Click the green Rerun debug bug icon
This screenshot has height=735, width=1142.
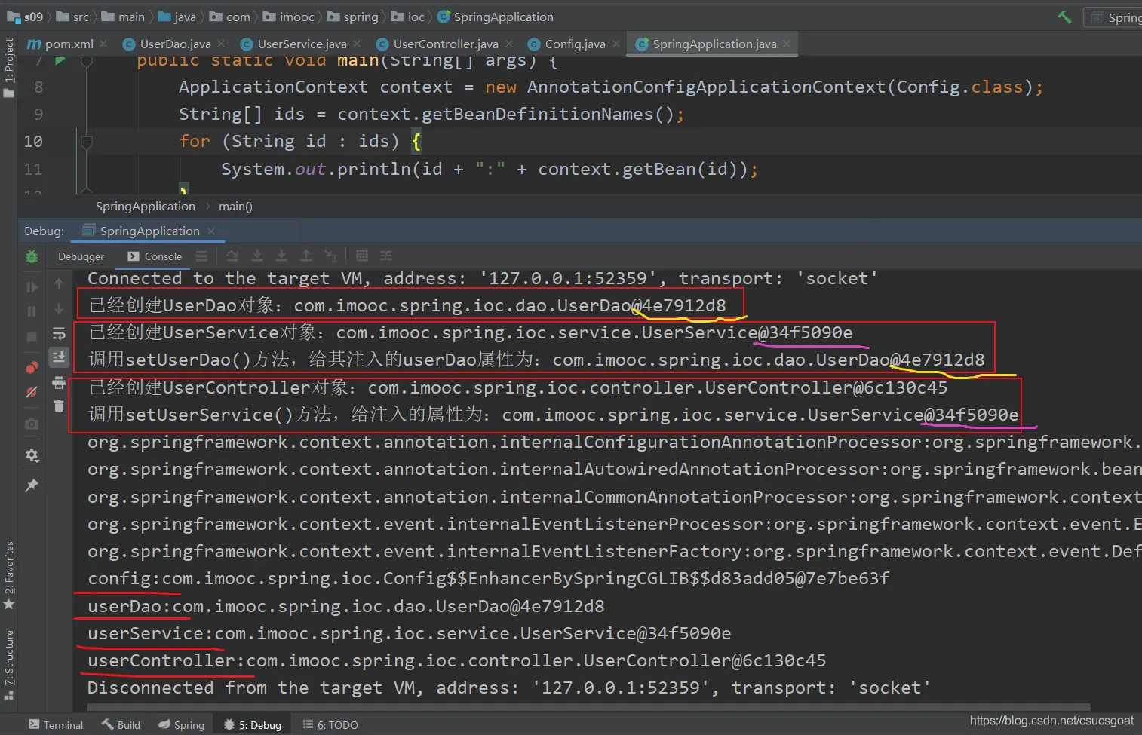(x=32, y=256)
